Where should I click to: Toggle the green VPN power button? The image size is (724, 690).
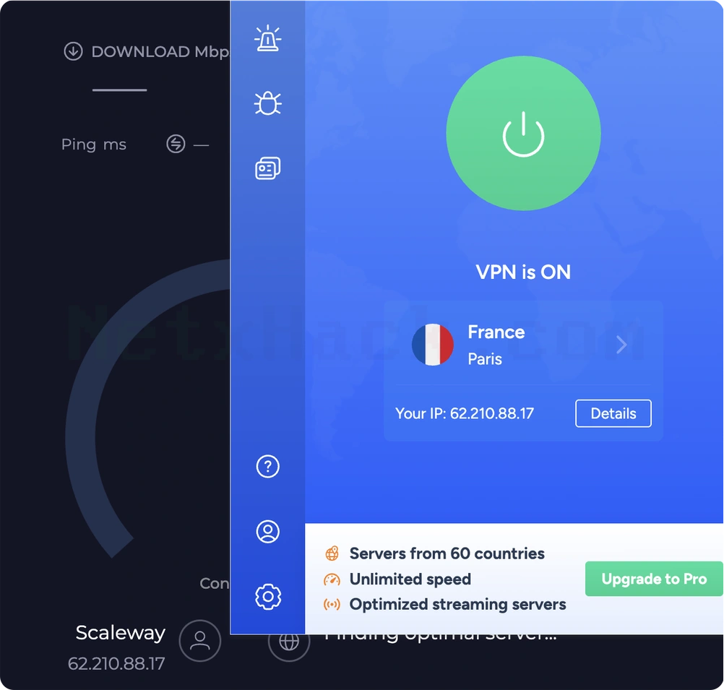click(x=523, y=133)
